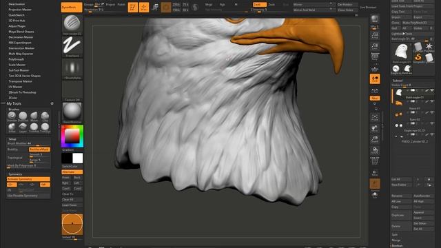Click the draw size circle indicator
Image resolution: width=441 pixels, height=248 pixels.
click(x=72, y=224)
